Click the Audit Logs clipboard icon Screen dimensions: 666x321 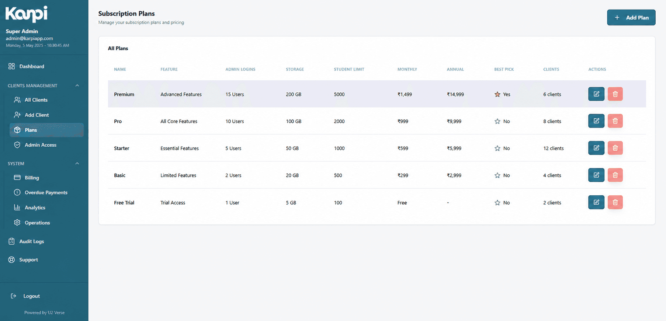coord(12,241)
